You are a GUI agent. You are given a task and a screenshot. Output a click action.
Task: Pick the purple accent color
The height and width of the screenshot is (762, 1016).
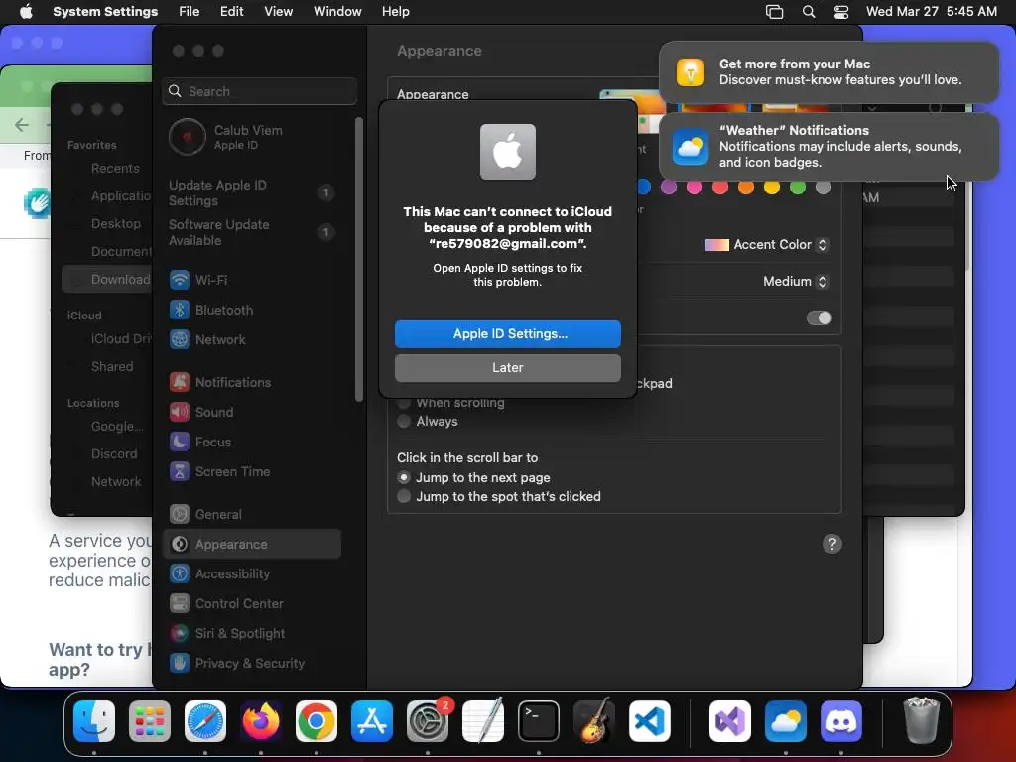[668, 188]
